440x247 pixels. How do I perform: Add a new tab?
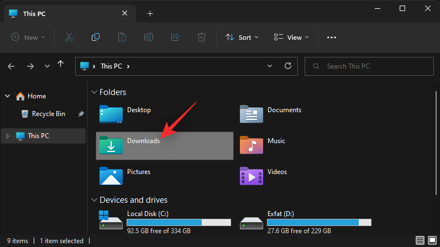click(150, 13)
